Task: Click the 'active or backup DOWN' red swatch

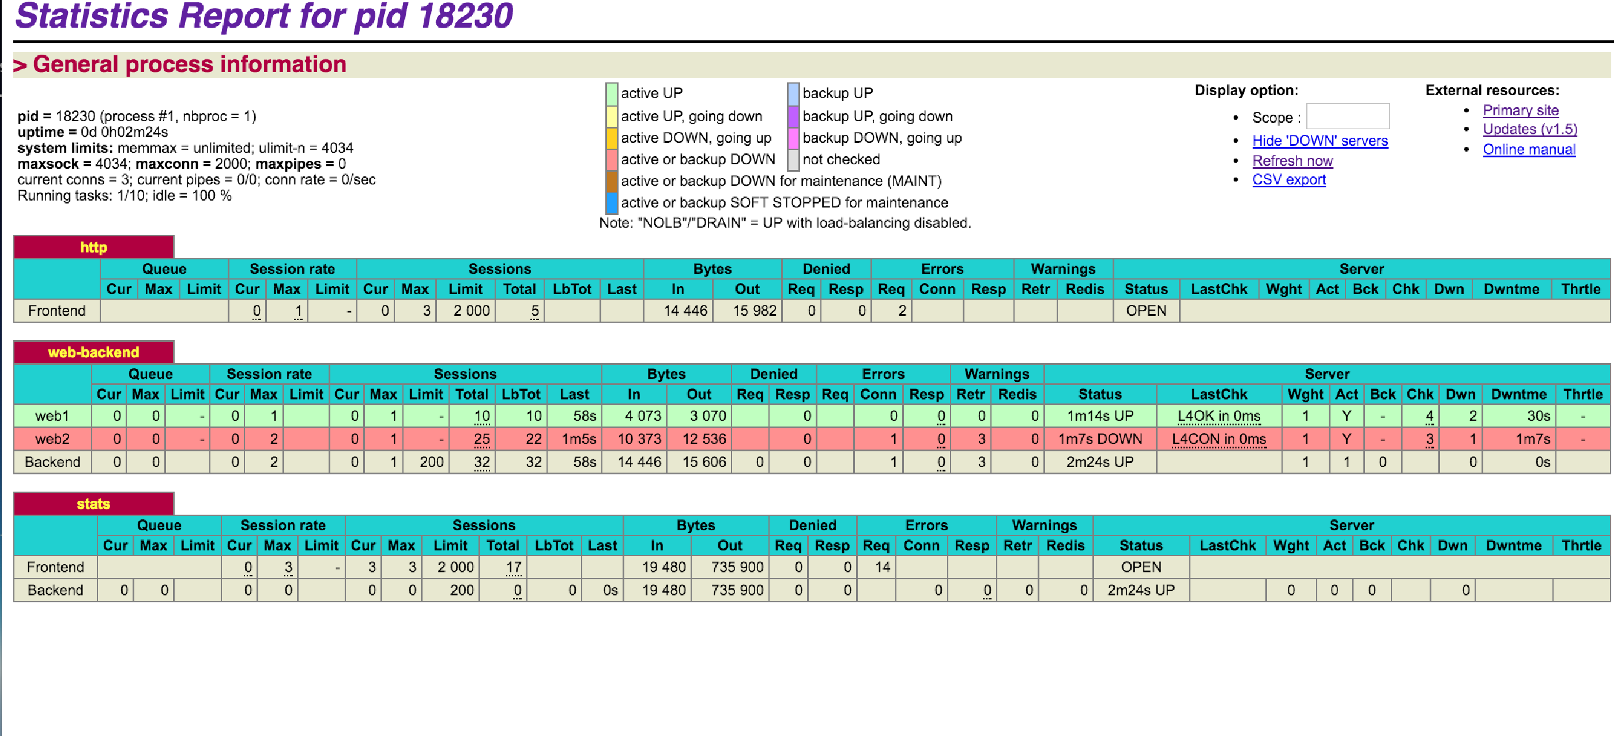Action: [612, 160]
